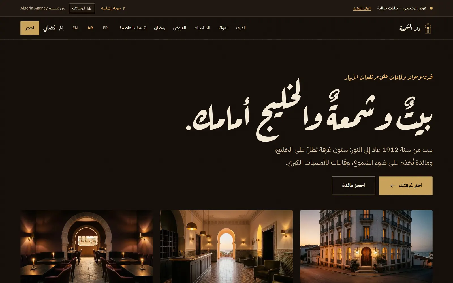Click the احجز مائدة outlined button

pyautogui.click(x=353, y=186)
